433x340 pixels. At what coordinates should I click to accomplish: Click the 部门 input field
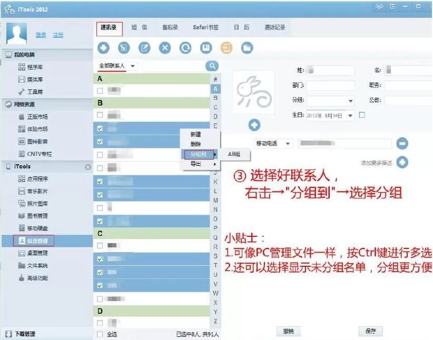[330, 86]
